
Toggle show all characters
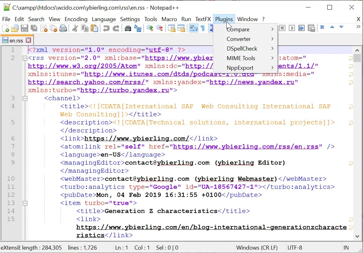coord(202,28)
